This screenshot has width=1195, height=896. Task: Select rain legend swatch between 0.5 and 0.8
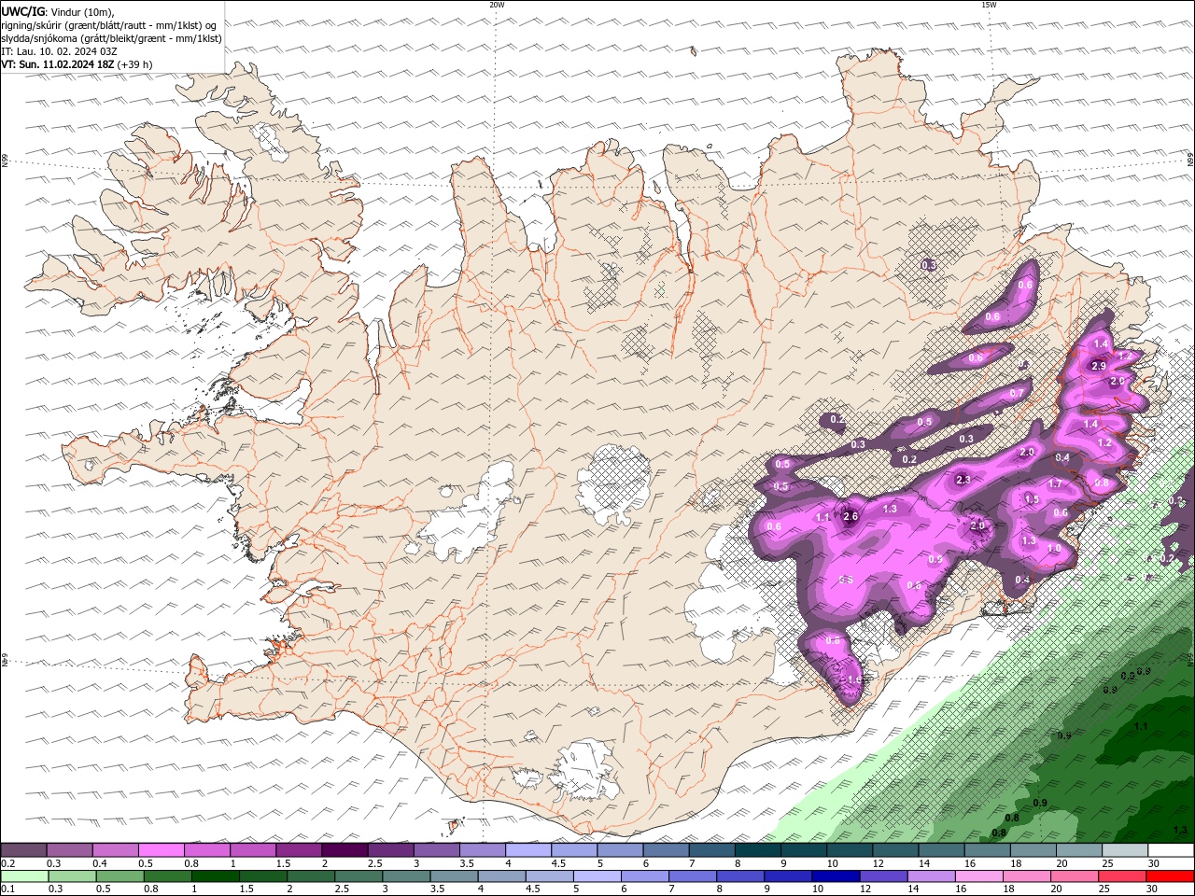pyautogui.click(x=119, y=876)
